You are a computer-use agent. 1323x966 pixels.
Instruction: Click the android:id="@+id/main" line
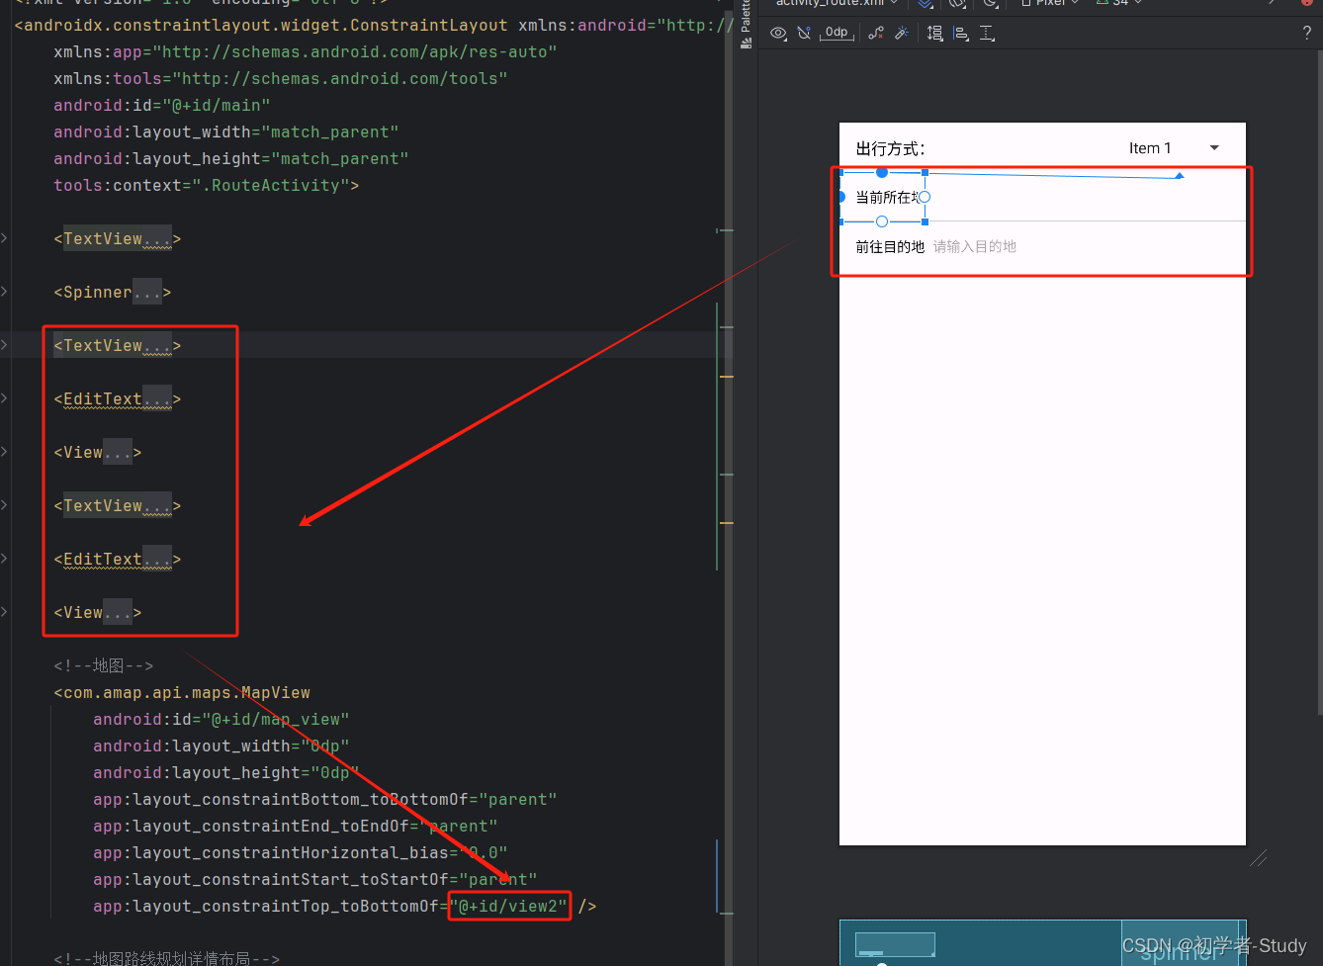(162, 105)
